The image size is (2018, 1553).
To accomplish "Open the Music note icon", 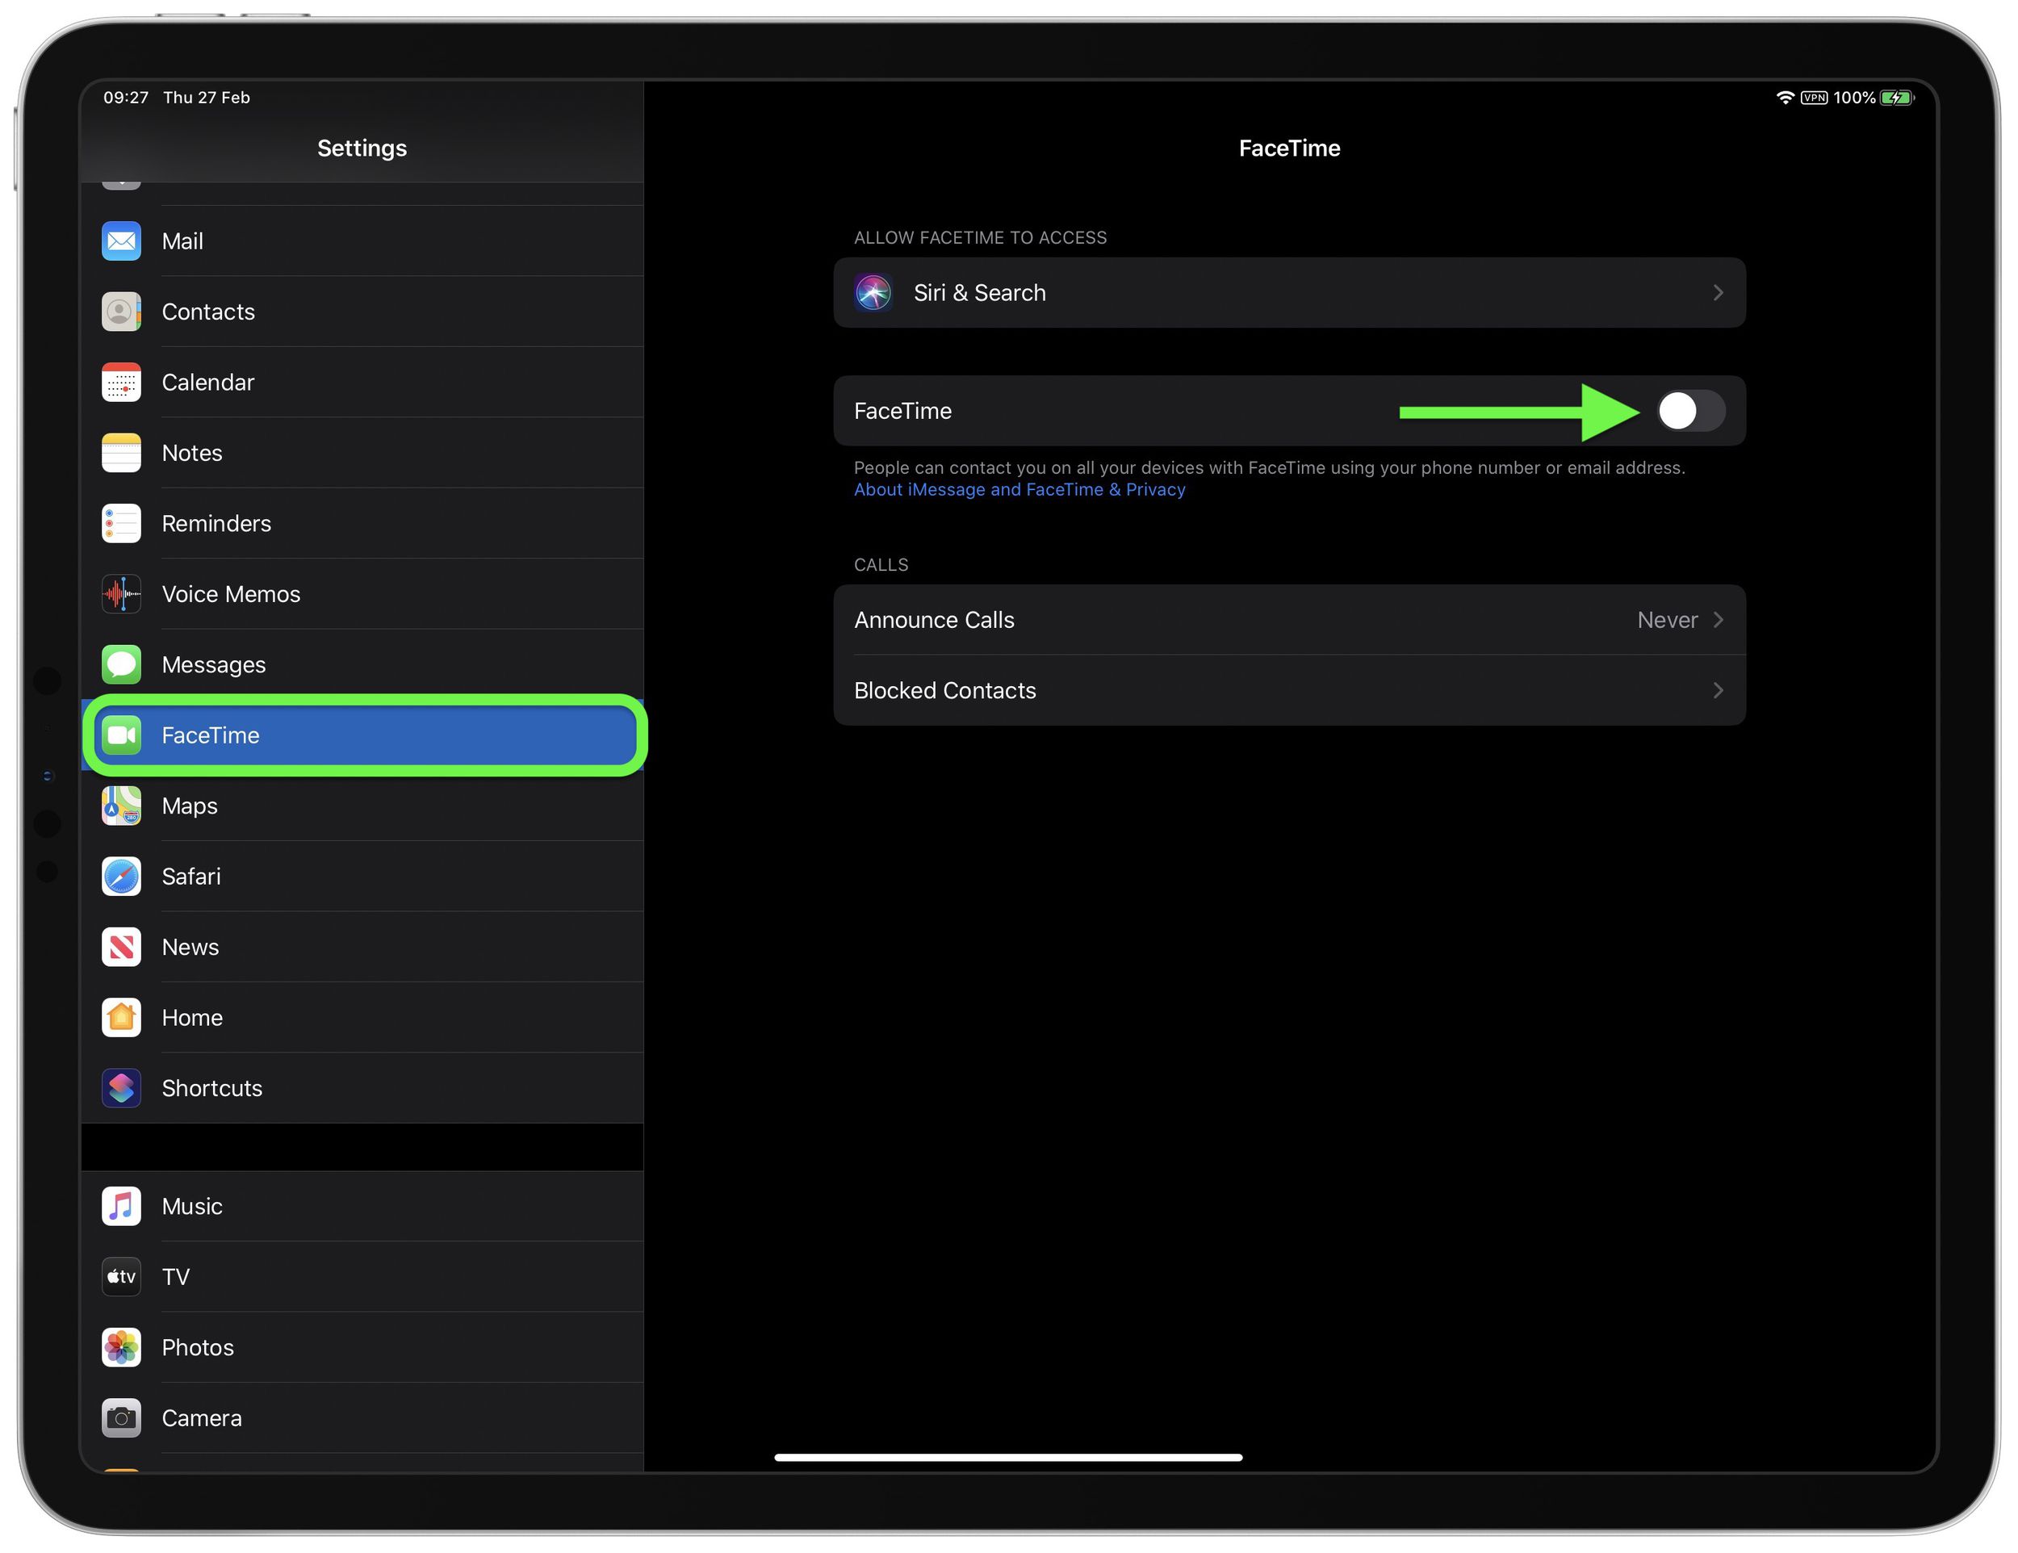I will click(121, 1207).
